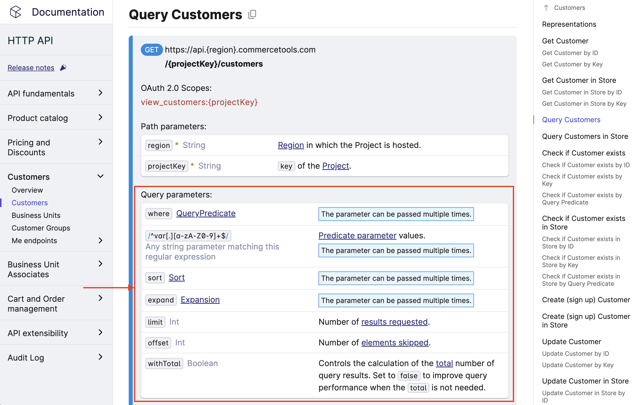Expand the Product catalog chevron

point(100,117)
